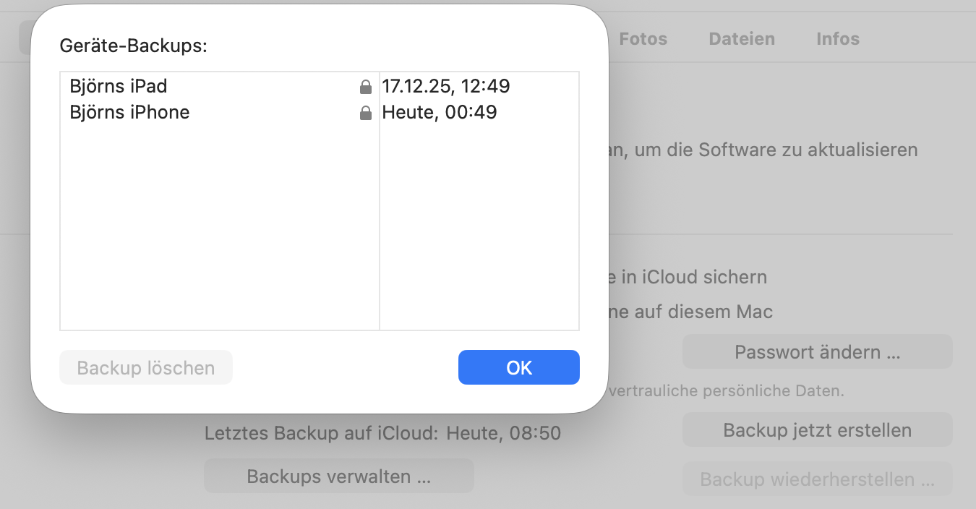The width and height of the screenshot is (976, 509).
Task: Click the lock icon beside Björns iPad
Action: (x=366, y=87)
